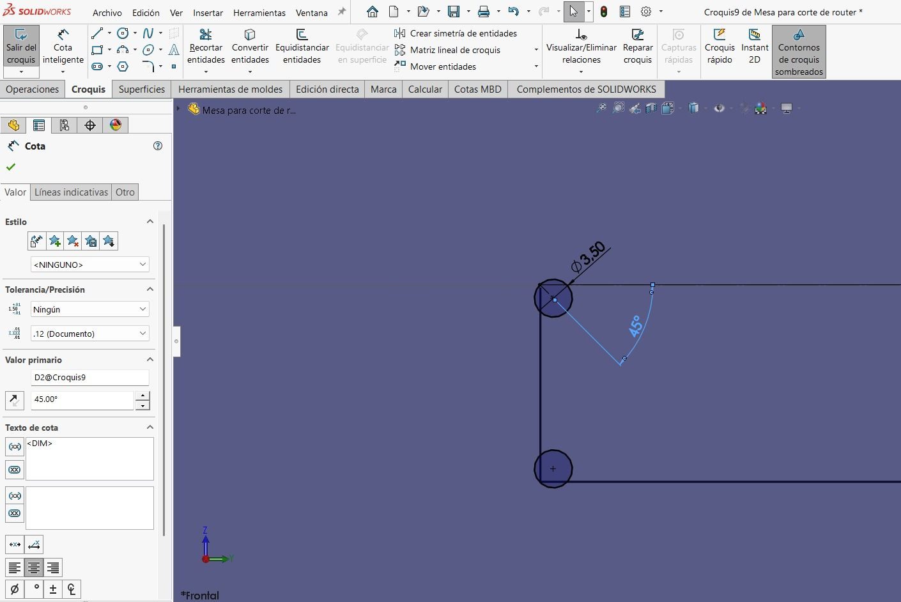Open the .12 (Documento) precision dropdown
901x602 pixels.
click(89, 333)
